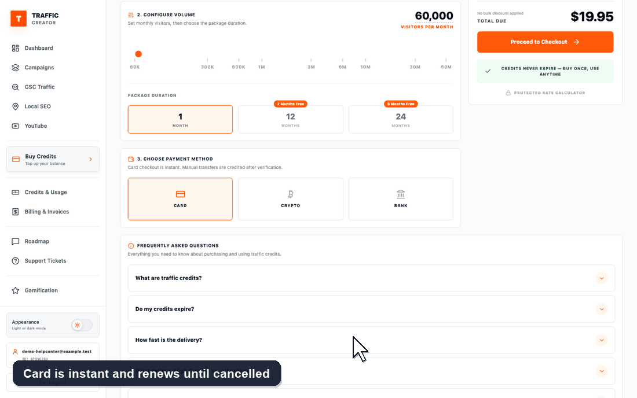Open the YouTube section
Viewport: 637px width, 398px height.
tap(53, 126)
